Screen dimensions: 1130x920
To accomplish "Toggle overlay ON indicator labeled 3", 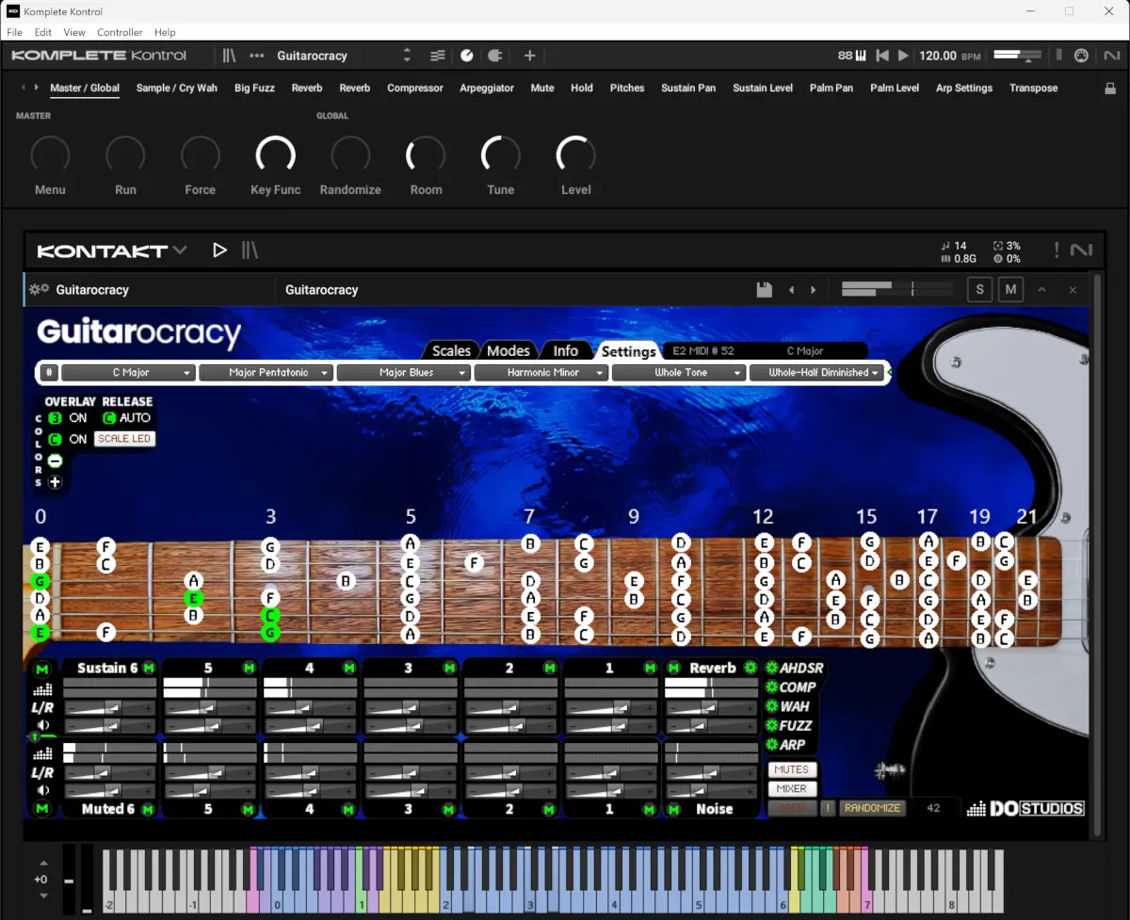I will [x=55, y=418].
